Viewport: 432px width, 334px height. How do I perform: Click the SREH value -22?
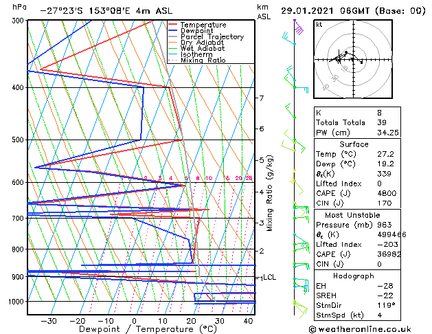385,296
